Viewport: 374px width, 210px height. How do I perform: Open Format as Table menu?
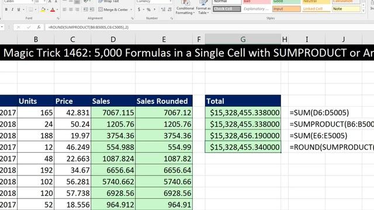[x=203, y=8]
